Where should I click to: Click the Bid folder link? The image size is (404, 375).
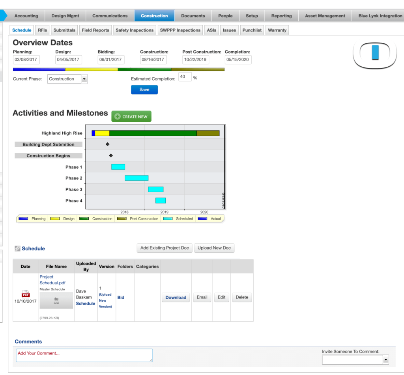pos(121,297)
